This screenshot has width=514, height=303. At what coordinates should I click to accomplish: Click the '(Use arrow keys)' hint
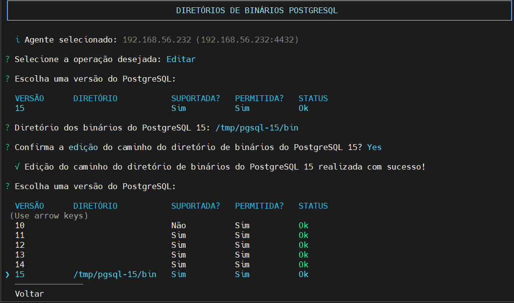tap(49, 216)
